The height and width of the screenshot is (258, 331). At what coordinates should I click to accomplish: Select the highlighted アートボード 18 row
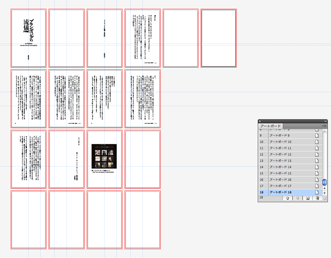coord(291,192)
